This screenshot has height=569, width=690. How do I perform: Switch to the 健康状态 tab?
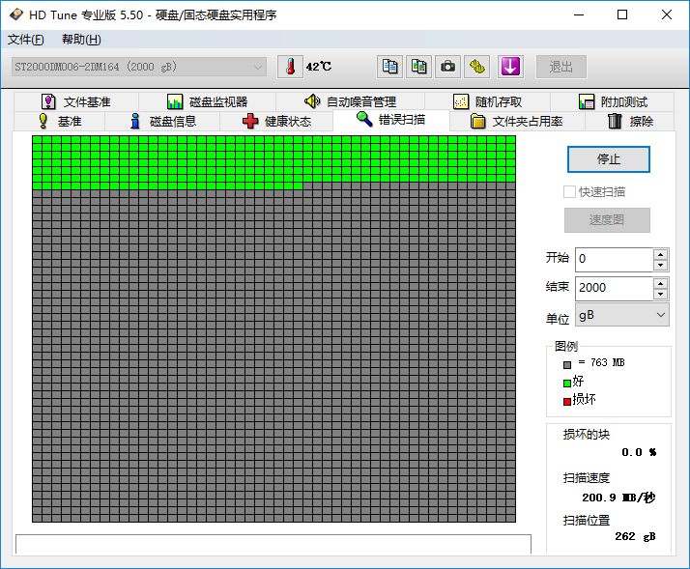click(276, 122)
